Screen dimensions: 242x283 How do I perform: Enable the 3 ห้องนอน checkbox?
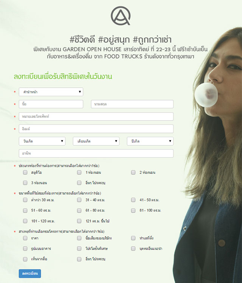coord(25,182)
